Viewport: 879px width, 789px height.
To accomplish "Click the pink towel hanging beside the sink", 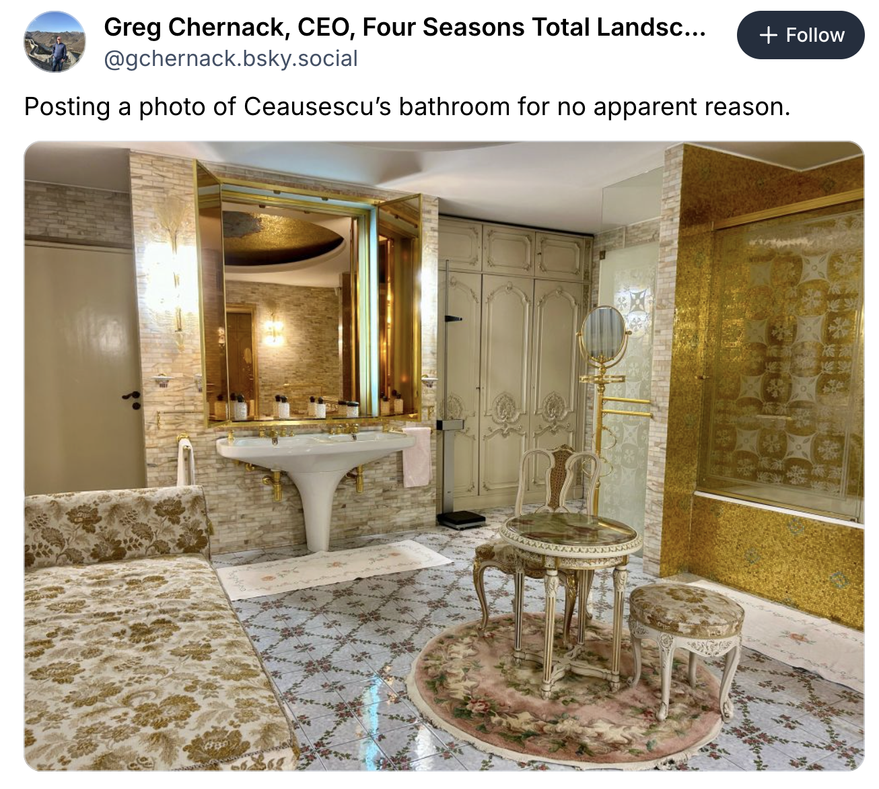I will point(417,456).
